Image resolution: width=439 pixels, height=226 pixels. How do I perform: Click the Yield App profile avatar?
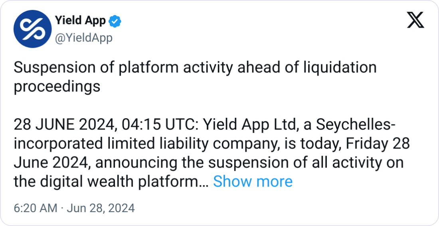tap(33, 29)
